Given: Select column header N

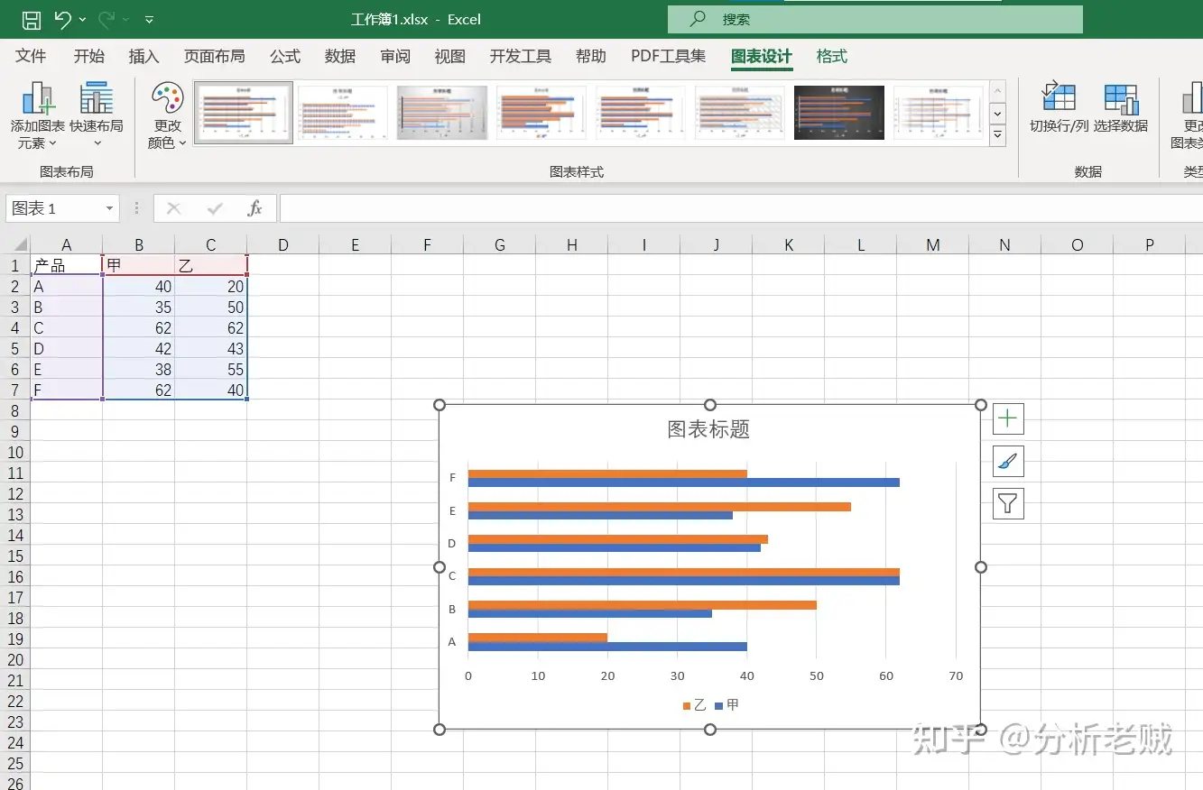Looking at the screenshot, I should pos(1004,244).
